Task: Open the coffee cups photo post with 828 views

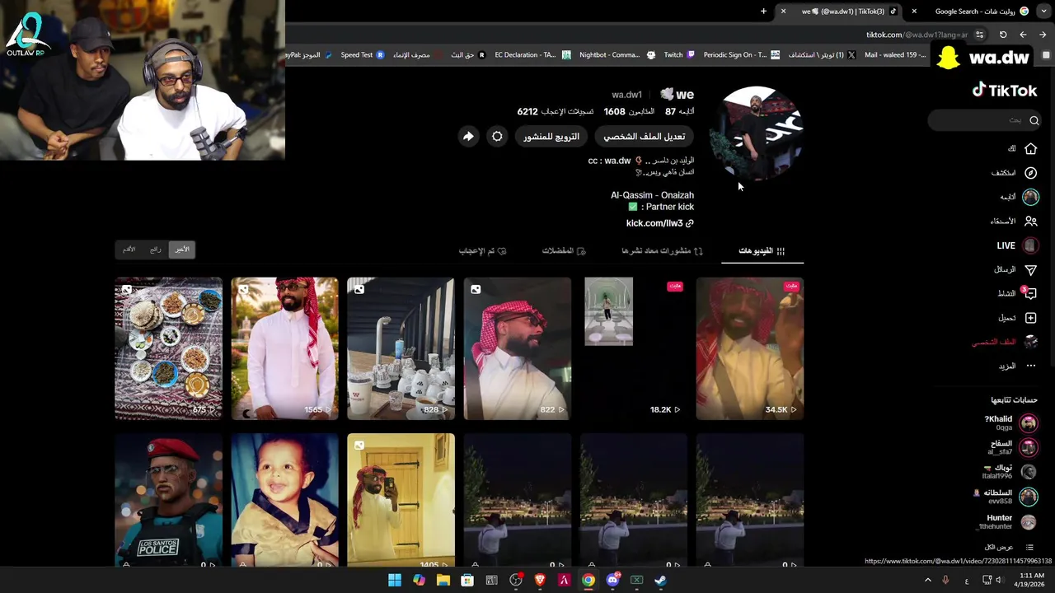Action: (x=401, y=349)
